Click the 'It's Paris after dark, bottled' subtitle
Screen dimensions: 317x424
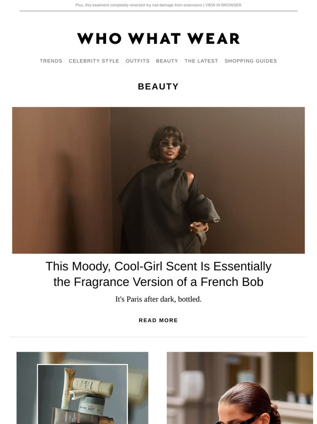158,299
